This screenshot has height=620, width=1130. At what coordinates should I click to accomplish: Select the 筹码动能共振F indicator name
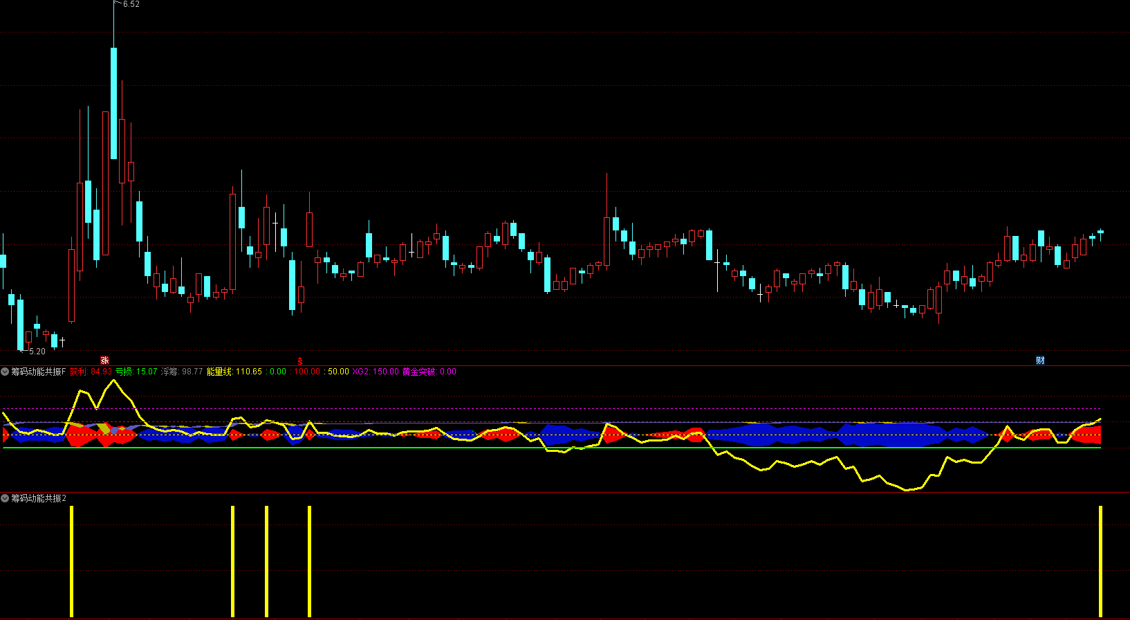pos(38,372)
